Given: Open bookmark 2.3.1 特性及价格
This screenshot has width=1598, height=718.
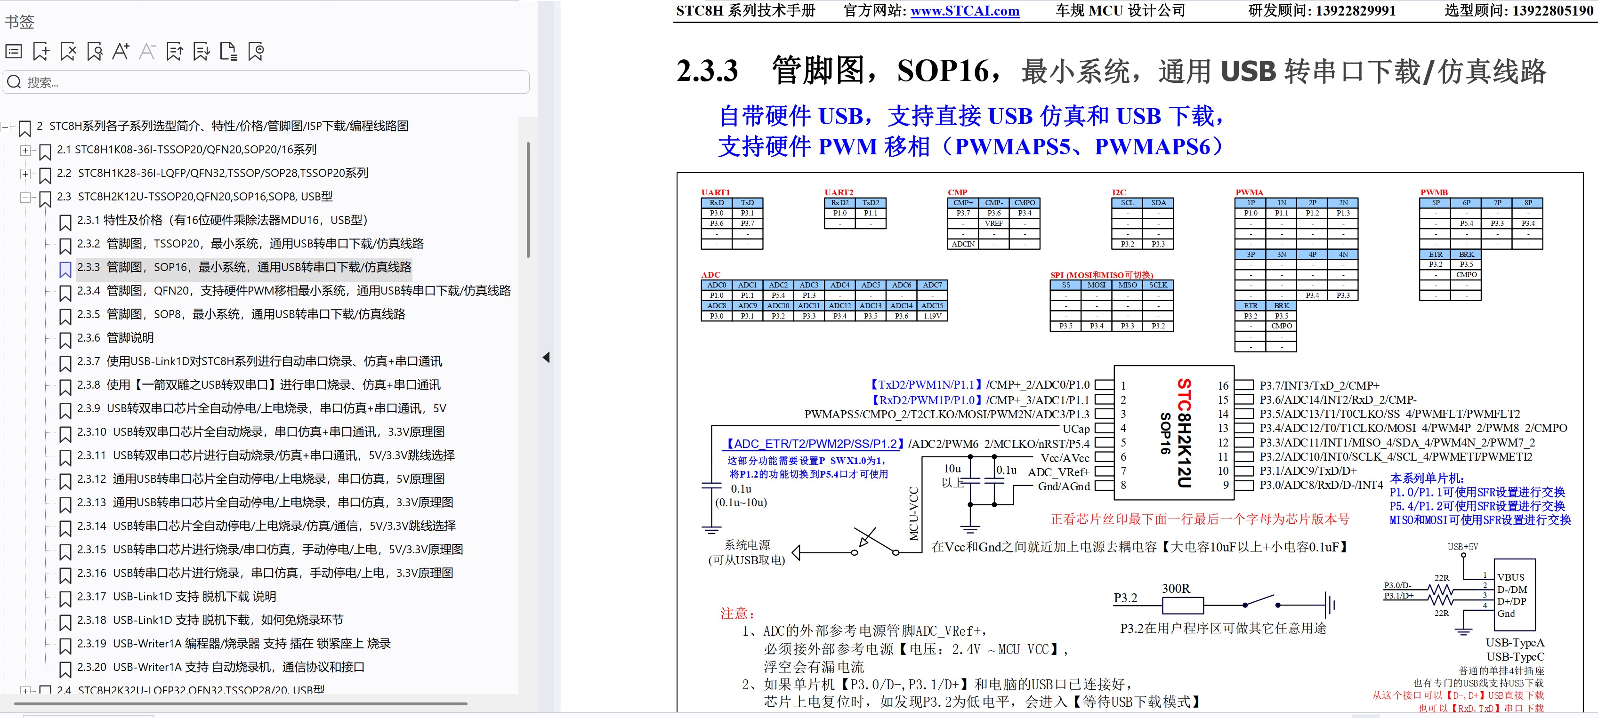Looking at the screenshot, I should coord(222,220).
